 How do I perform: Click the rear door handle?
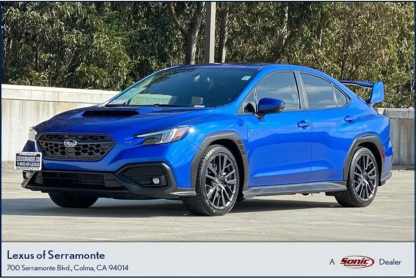point(350,118)
